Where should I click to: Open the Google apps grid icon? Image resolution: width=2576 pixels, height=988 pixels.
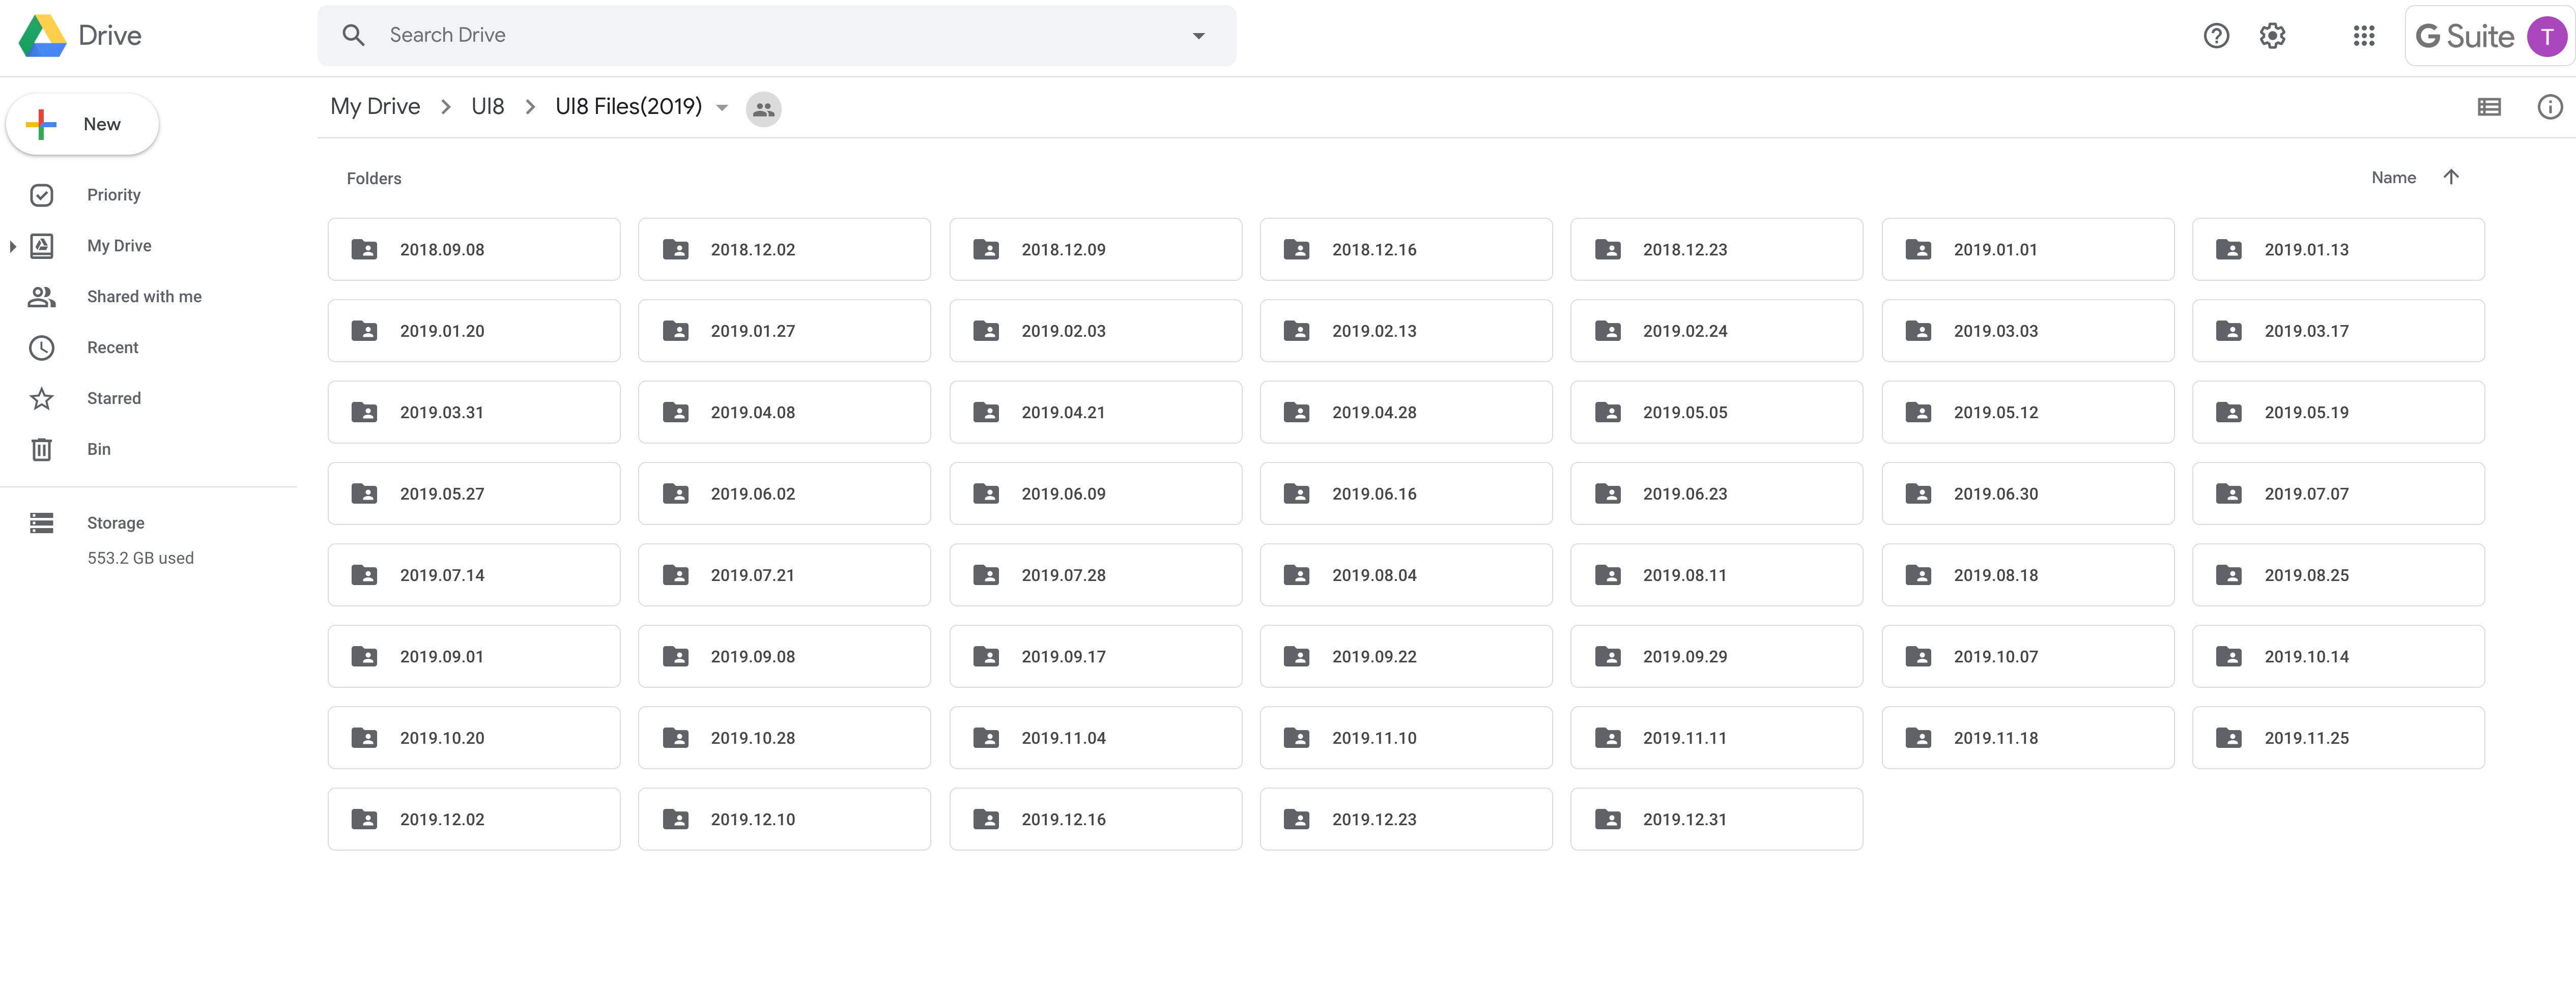pos(2364,36)
